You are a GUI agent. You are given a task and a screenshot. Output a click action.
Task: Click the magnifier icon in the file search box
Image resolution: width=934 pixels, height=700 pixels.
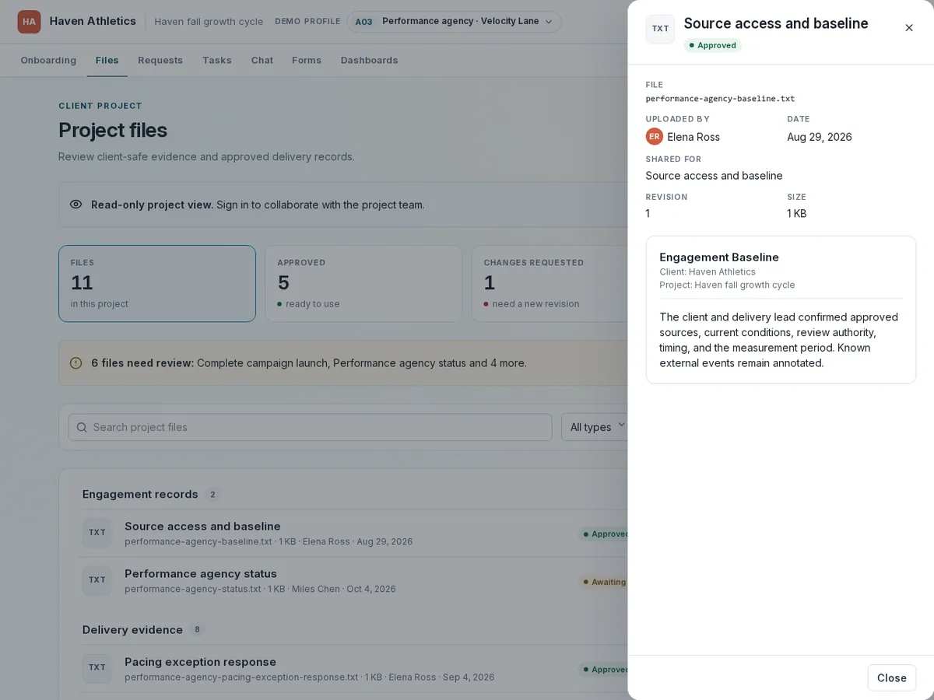pos(82,427)
